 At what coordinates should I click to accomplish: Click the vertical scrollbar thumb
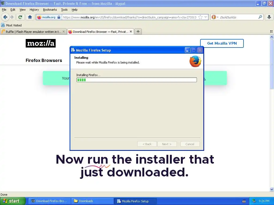pyautogui.click(x=272, y=64)
